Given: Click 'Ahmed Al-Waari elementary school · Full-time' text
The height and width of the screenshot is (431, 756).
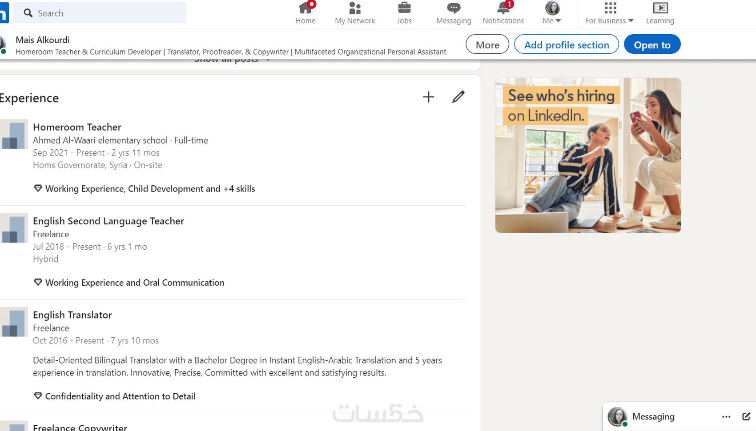Looking at the screenshot, I should 121,140.
